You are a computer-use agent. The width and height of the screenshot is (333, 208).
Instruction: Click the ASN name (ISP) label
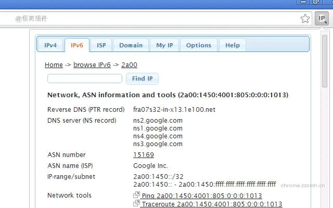pos(70,166)
